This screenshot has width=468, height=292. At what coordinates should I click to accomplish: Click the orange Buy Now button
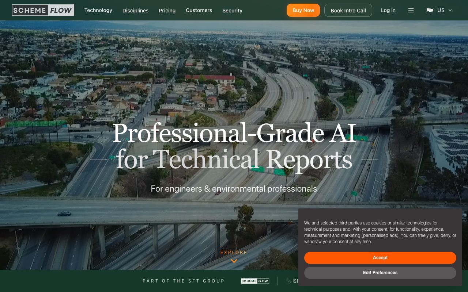point(303,10)
